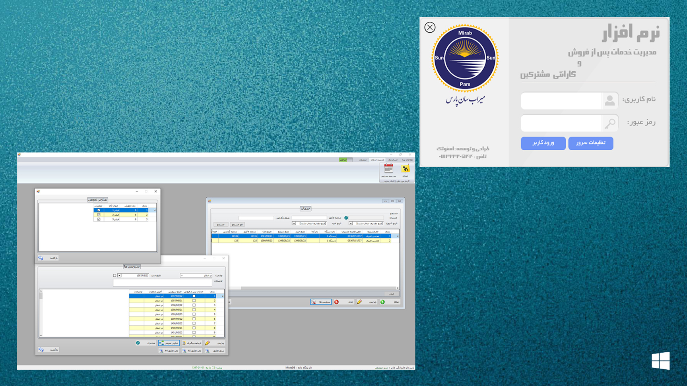Image resolution: width=687 pixels, height=386 pixels.
Task: Toggle تعویض checkbox for فیلتر 3 row
Action: point(99,219)
